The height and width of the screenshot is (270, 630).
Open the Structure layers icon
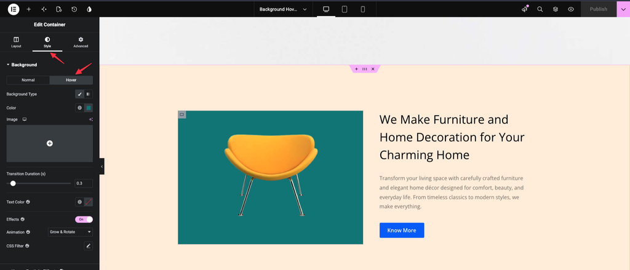556,9
